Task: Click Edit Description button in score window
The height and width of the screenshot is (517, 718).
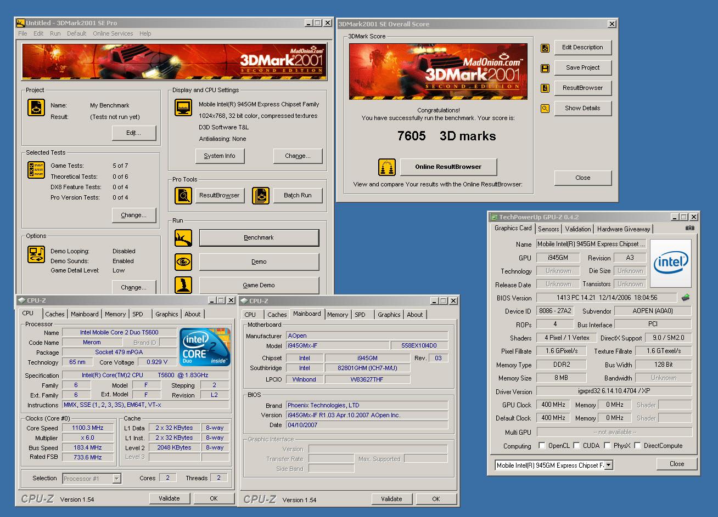Action: (582, 47)
